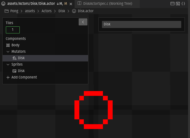190x138 pixels.
Task: Click the preview table icon in toolbar
Action: tap(178, 4)
